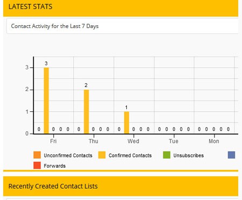This screenshot has width=242, height=200.
Task: Open the Recently Created Contact Lists header
Action: click(120, 186)
